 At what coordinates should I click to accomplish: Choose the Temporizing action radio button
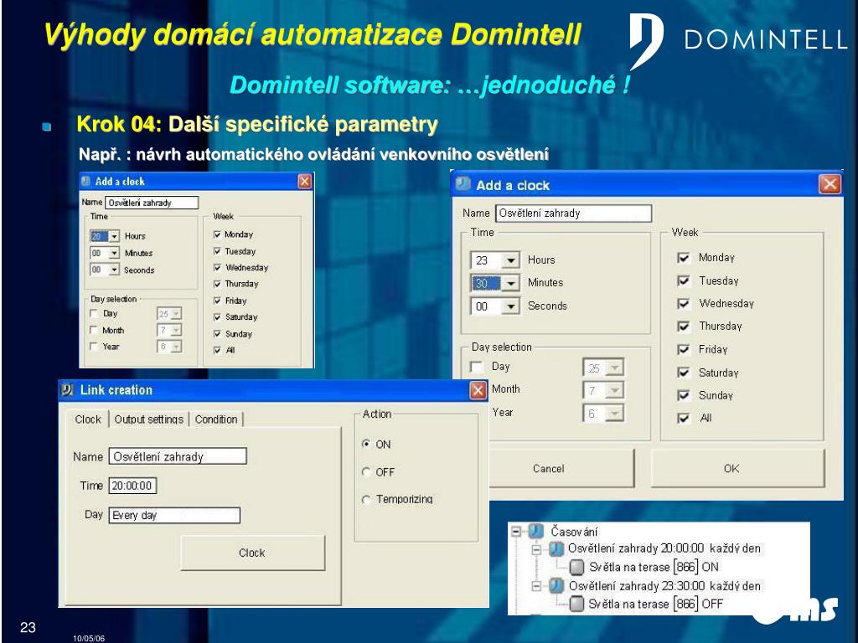366,499
